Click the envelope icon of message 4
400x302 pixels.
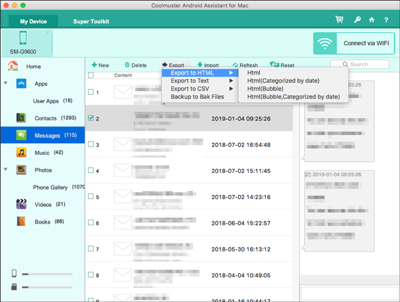click(123, 170)
